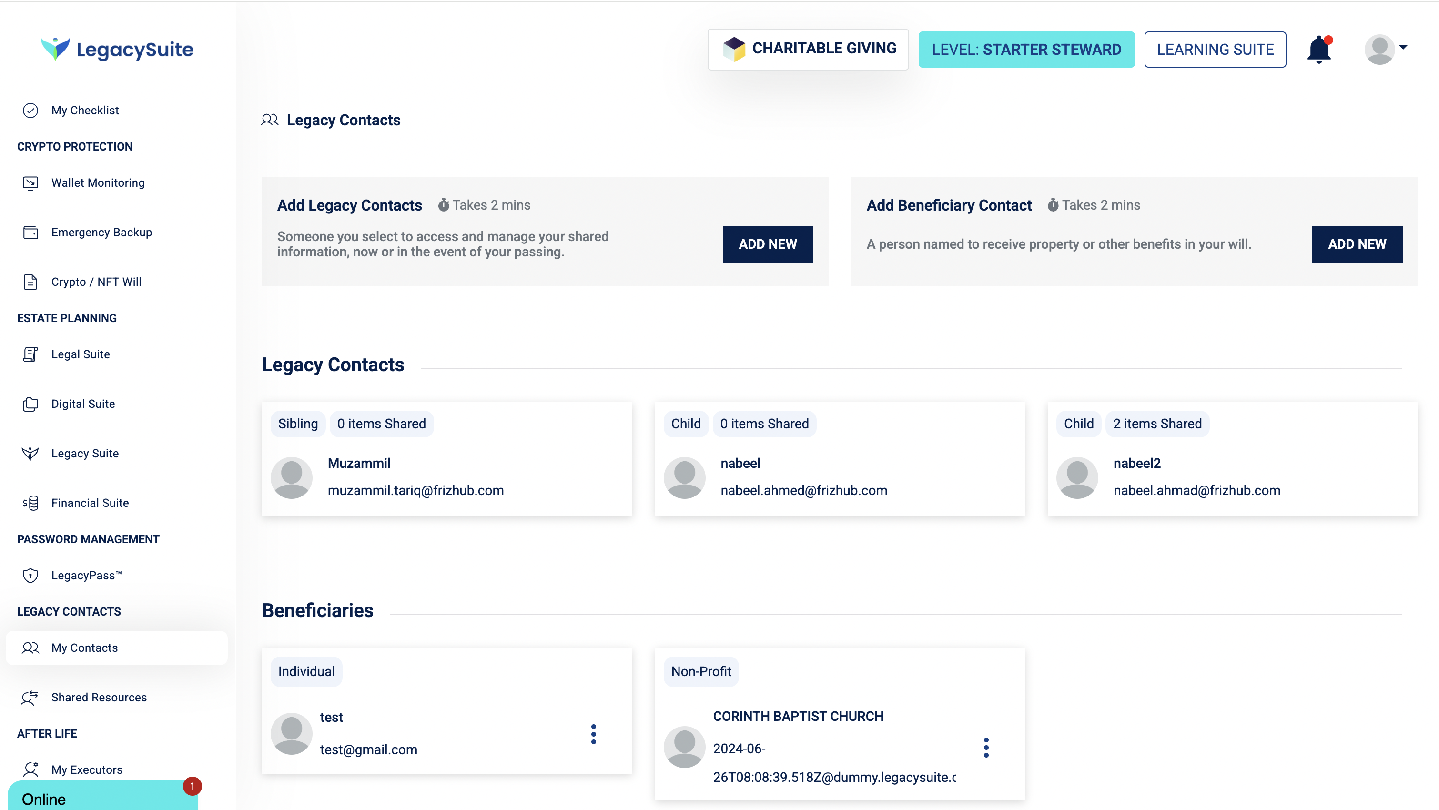Image resolution: width=1439 pixels, height=810 pixels.
Task: Open three-dot menu for test beneficiary
Action: [593, 734]
